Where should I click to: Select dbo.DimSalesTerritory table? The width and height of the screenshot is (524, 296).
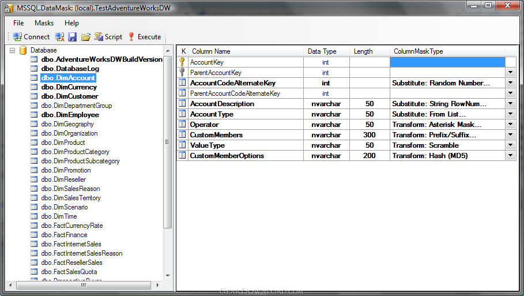pos(71,198)
